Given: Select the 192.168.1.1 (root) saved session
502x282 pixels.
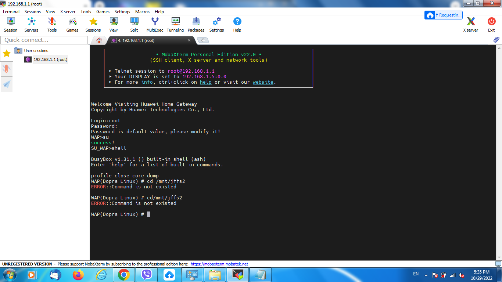Looking at the screenshot, I should [46, 59].
